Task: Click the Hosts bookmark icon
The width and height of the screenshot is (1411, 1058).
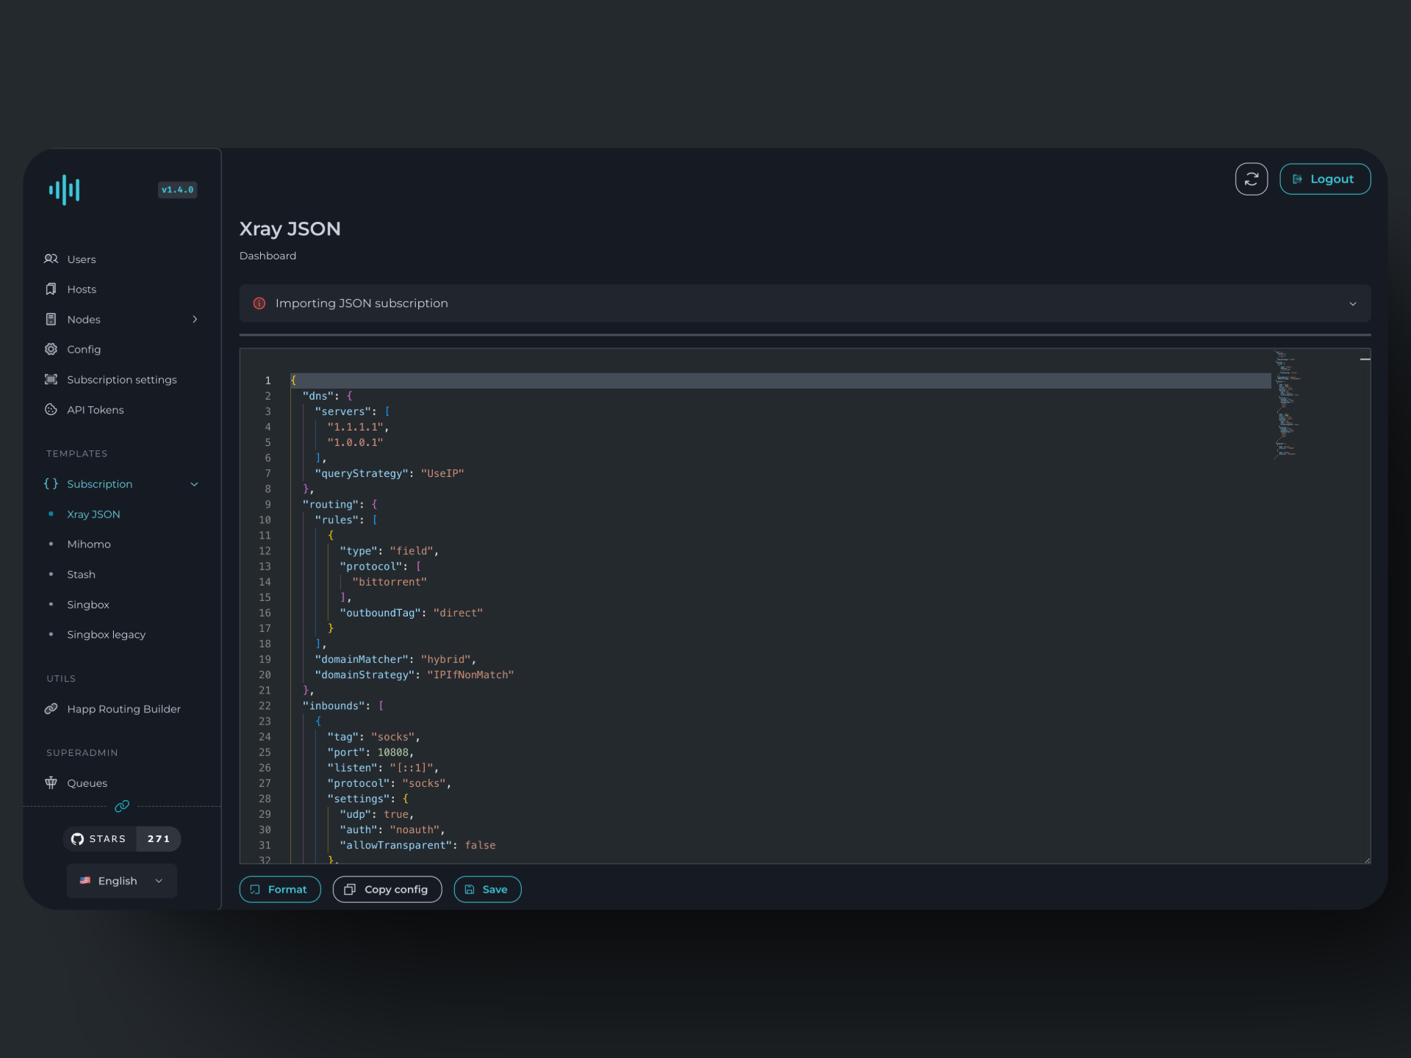Action: tap(51, 289)
